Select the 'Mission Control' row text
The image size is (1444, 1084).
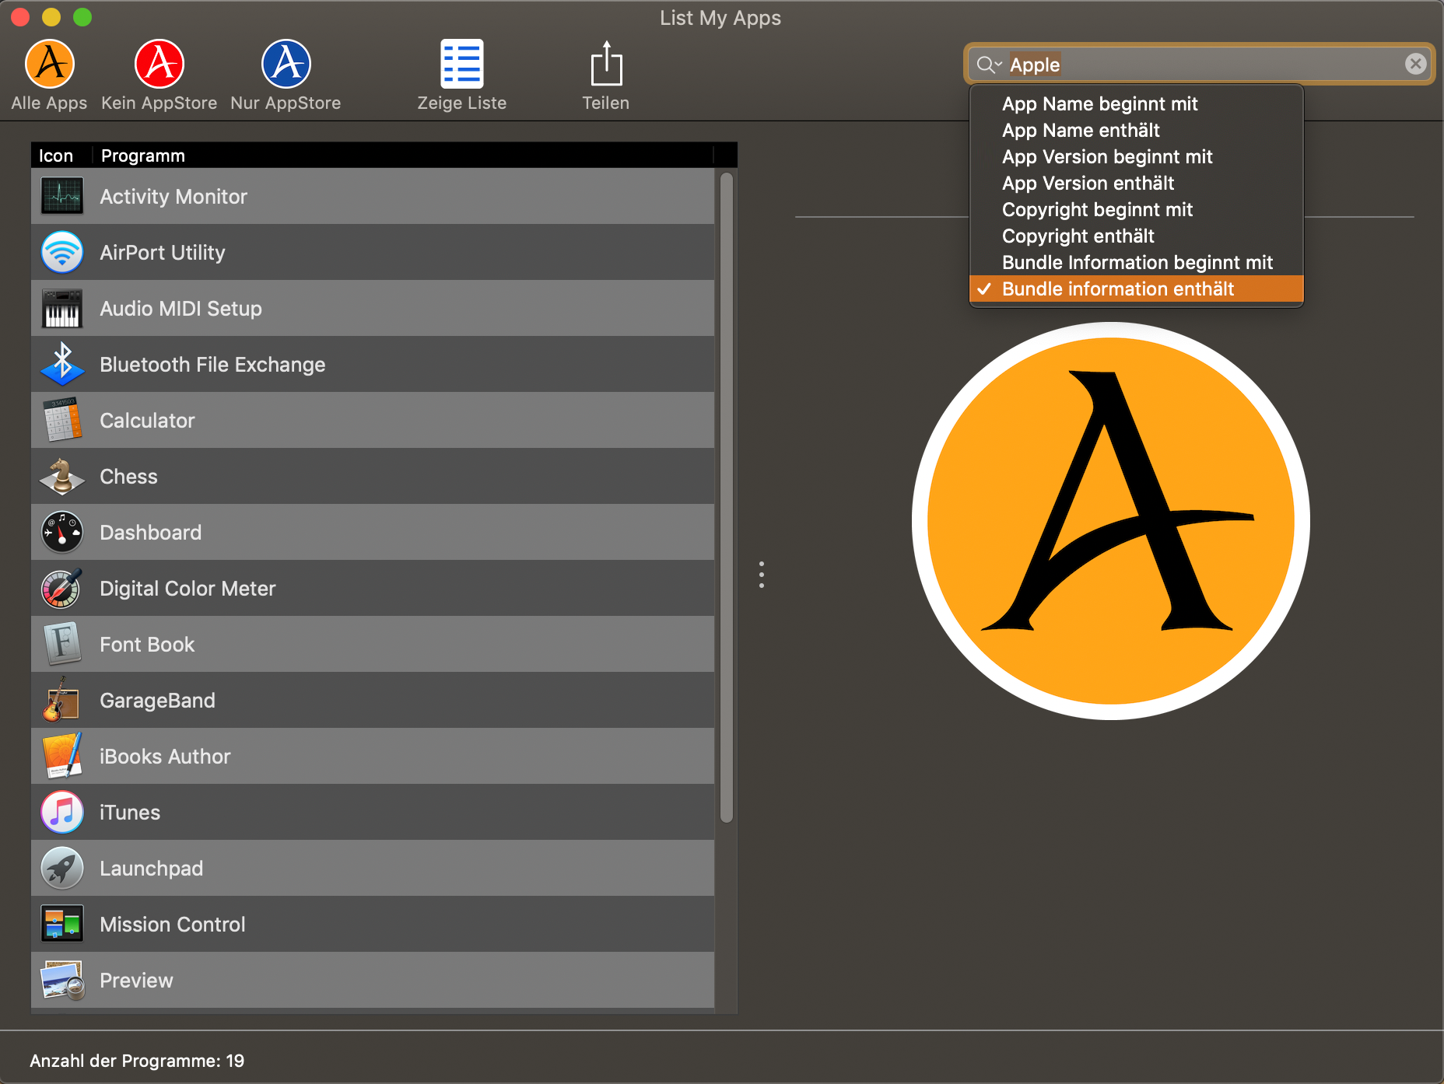pyautogui.click(x=172, y=925)
